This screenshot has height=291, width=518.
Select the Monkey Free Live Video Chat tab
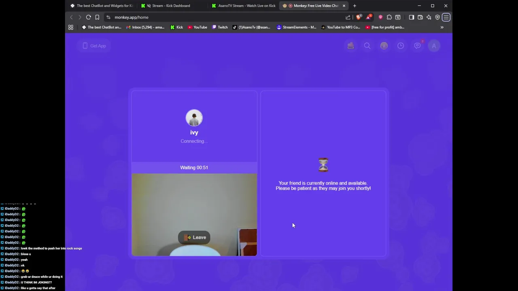coord(314,6)
